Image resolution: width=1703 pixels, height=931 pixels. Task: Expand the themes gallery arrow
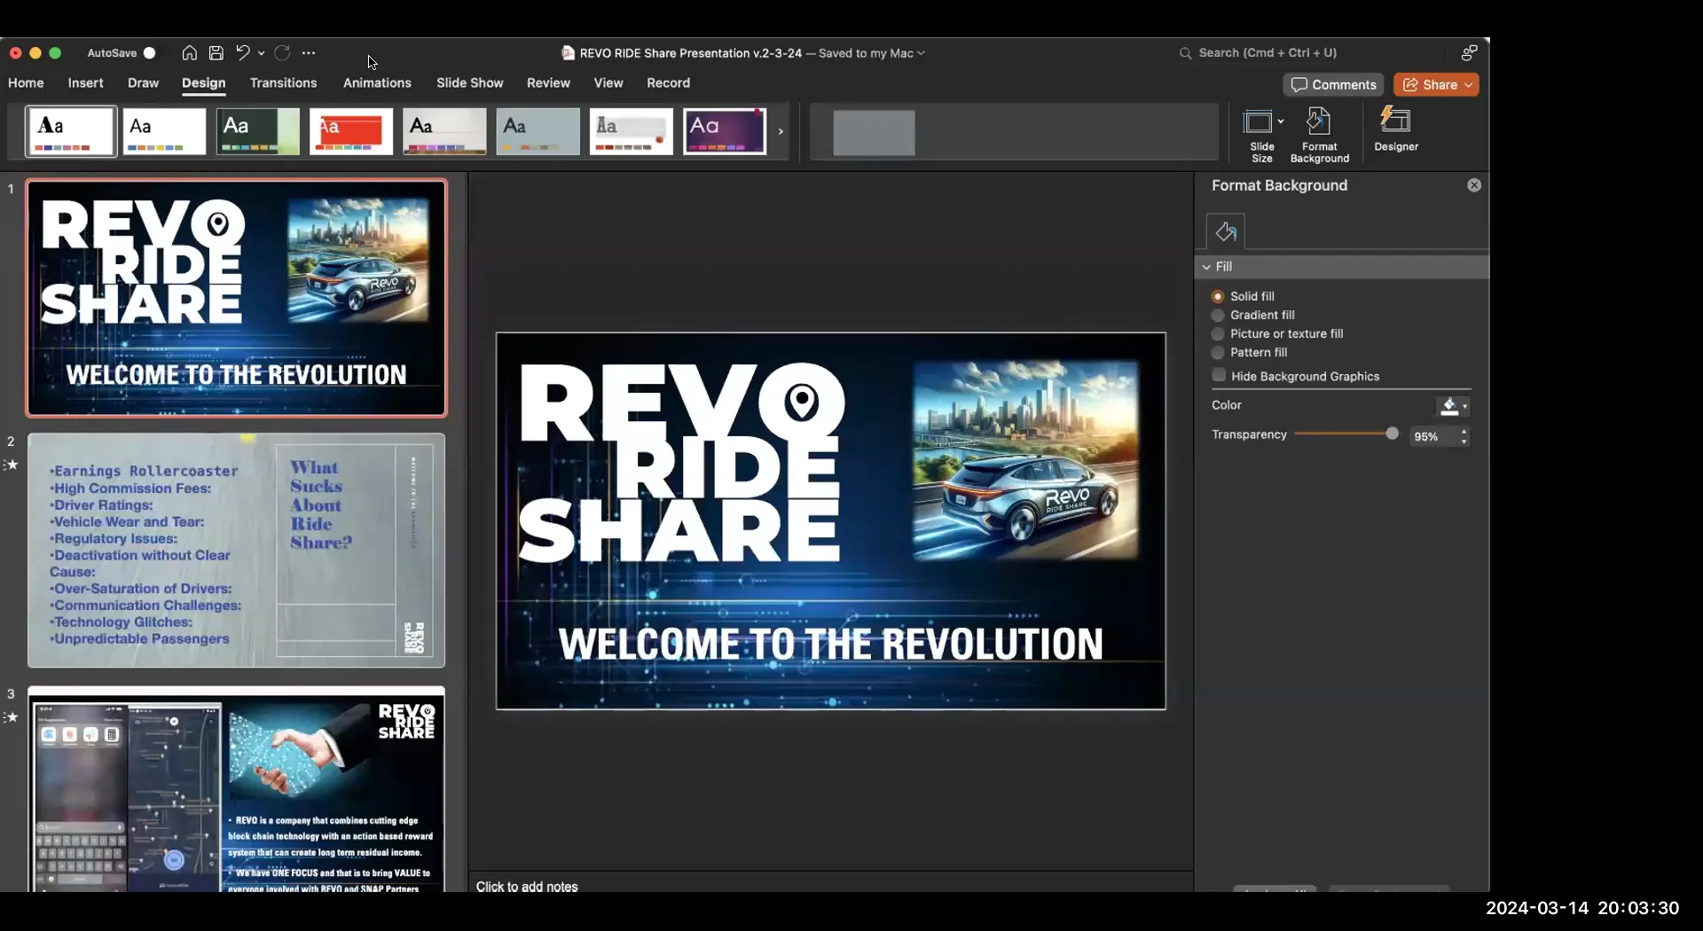pyautogui.click(x=781, y=131)
